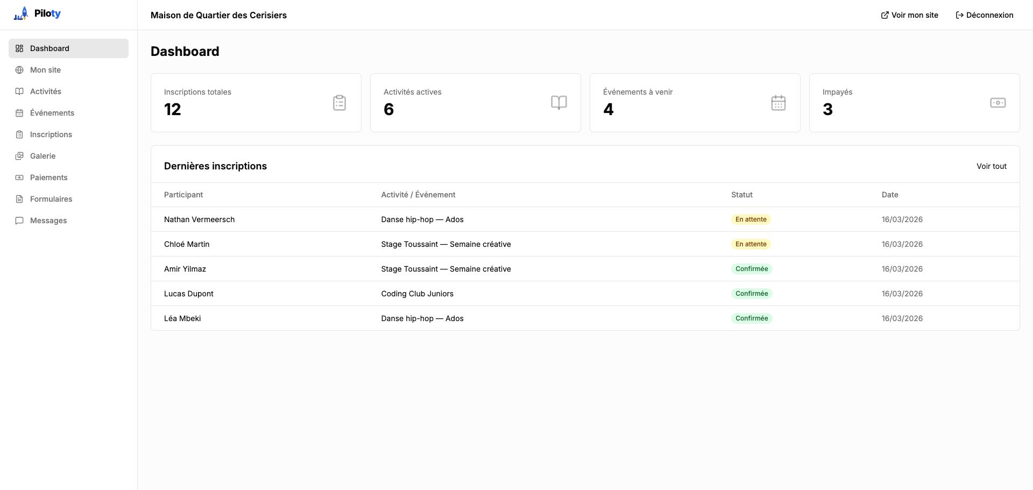Click the Voir tout link
Screen dimensions: 1033x490
992,166
